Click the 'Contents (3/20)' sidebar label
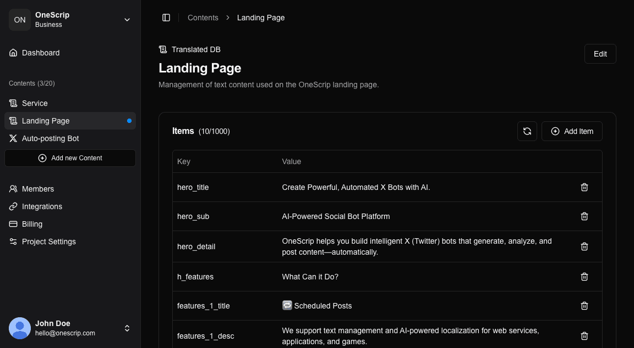 (x=32, y=83)
